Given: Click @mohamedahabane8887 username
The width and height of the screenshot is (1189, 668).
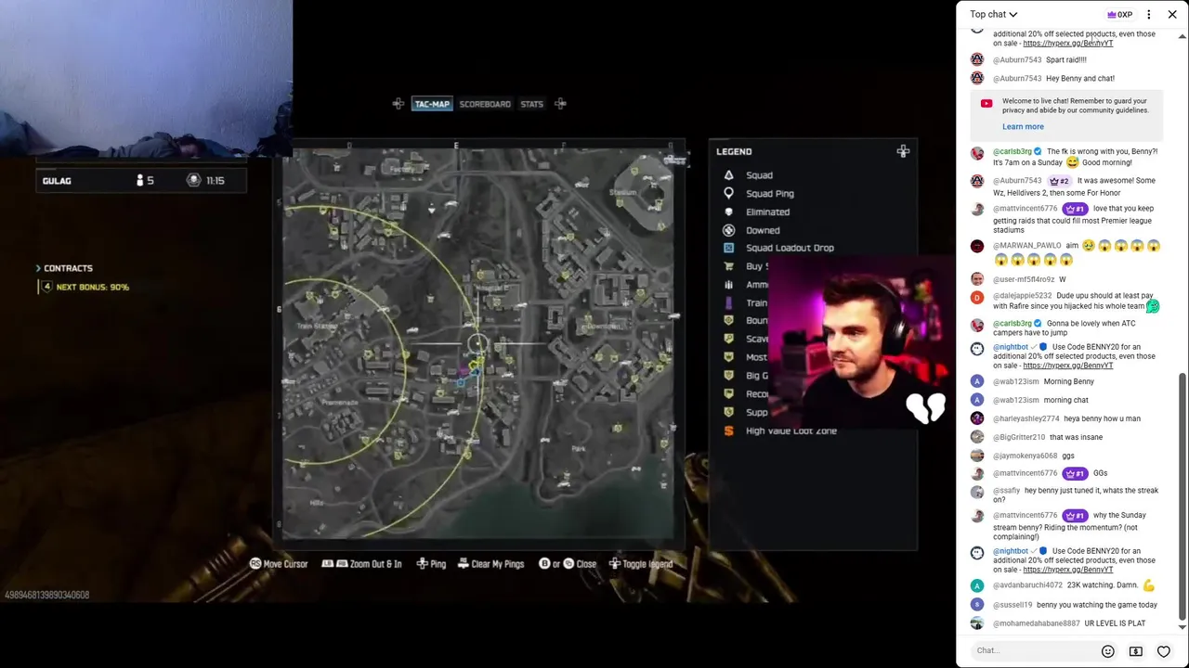Looking at the screenshot, I should point(1037,623).
